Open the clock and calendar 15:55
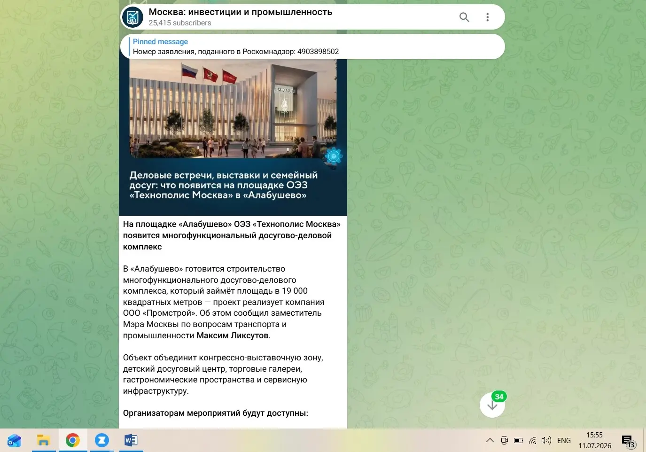 (595, 440)
